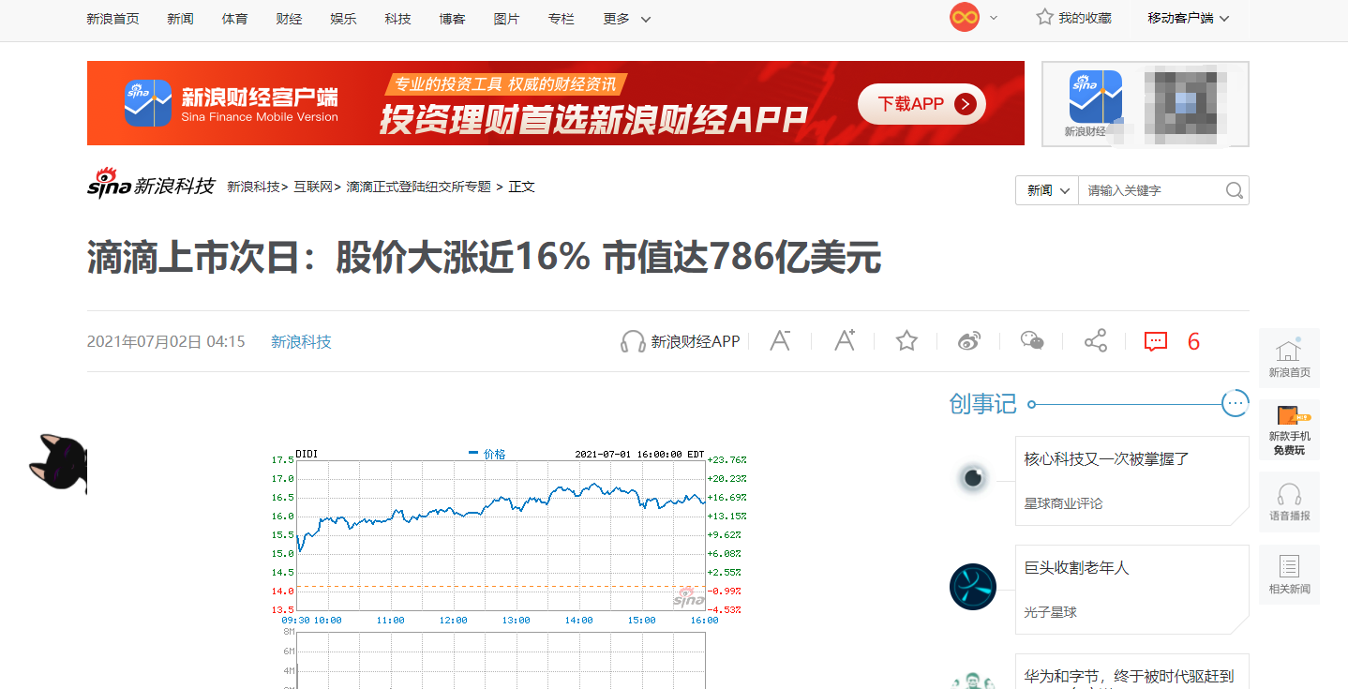
Task: Click the comment count 6
Action: [x=1193, y=342]
